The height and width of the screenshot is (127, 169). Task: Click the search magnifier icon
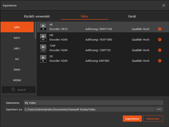13,90
